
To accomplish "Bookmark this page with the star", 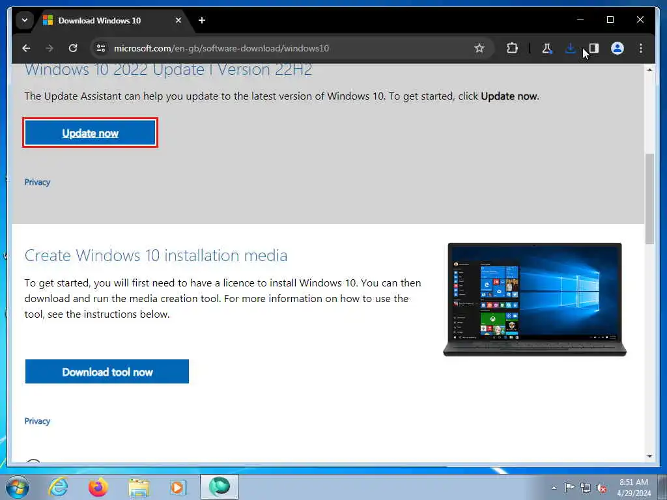I will [x=479, y=48].
